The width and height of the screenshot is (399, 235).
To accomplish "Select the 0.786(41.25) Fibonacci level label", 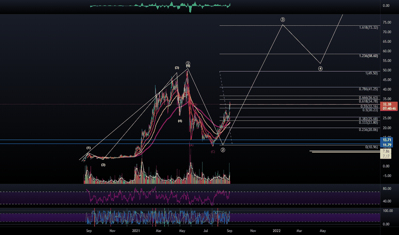I will coord(369,89).
